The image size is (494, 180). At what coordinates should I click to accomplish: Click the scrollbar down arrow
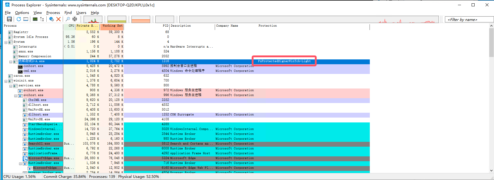pyautogui.click(x=491, y=170)
